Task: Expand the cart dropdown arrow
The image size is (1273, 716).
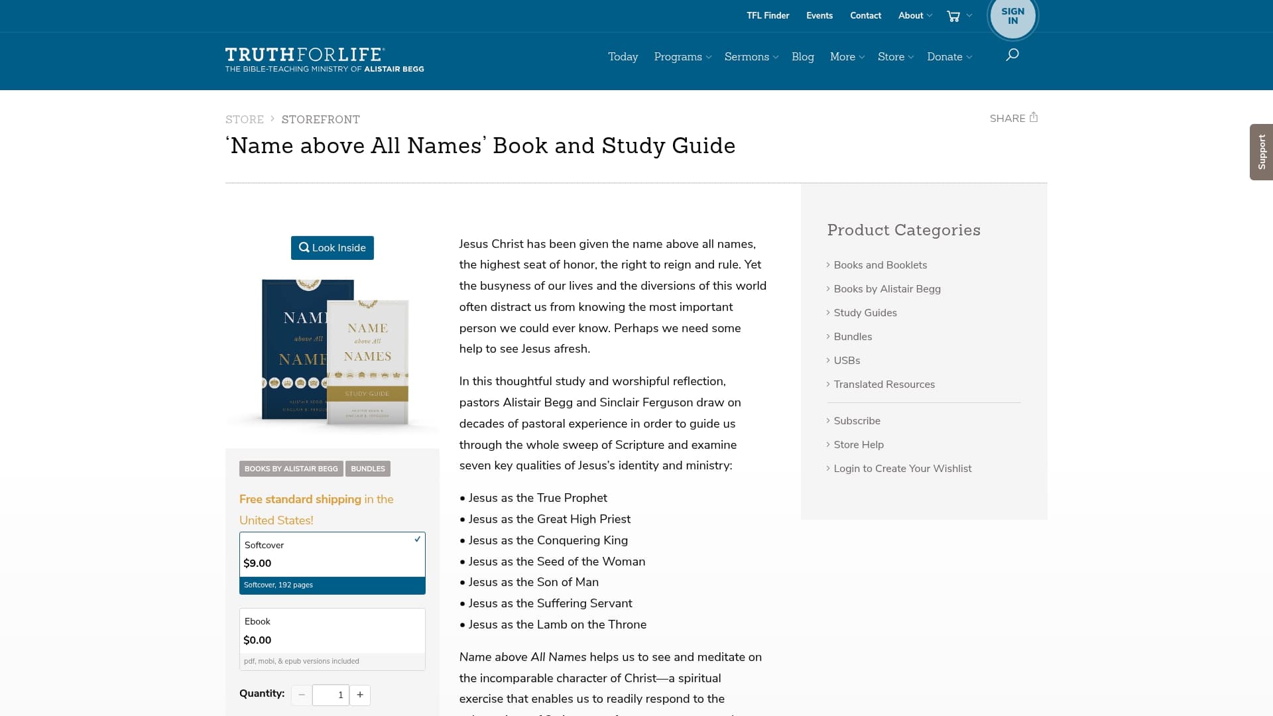Action: (x=969, y=16)
